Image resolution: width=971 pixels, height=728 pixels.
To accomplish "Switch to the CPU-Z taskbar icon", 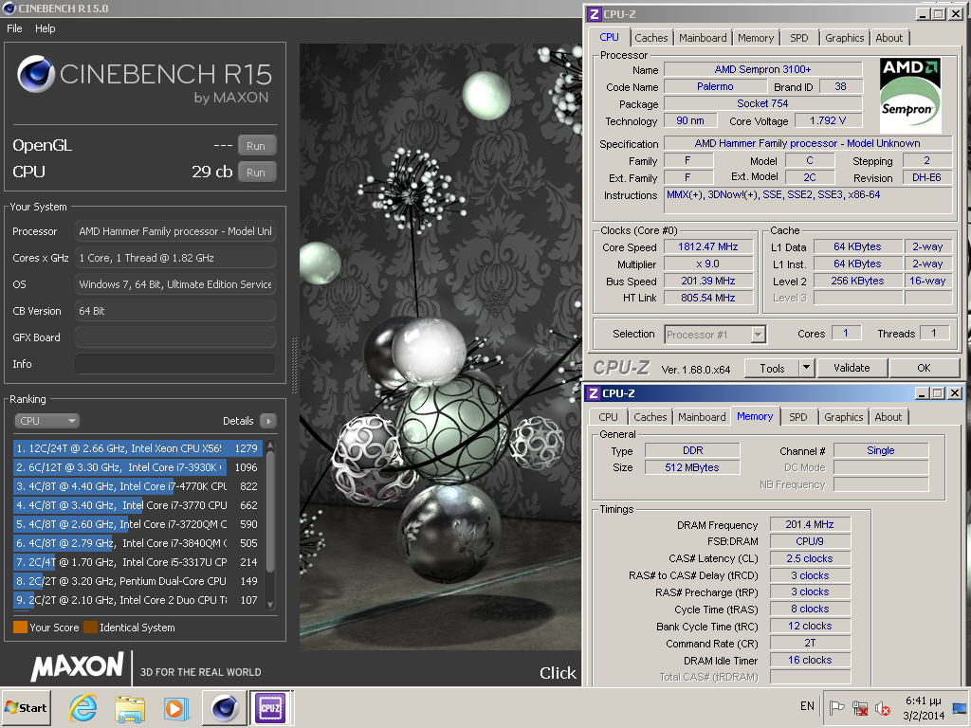I will coord(270,707).
